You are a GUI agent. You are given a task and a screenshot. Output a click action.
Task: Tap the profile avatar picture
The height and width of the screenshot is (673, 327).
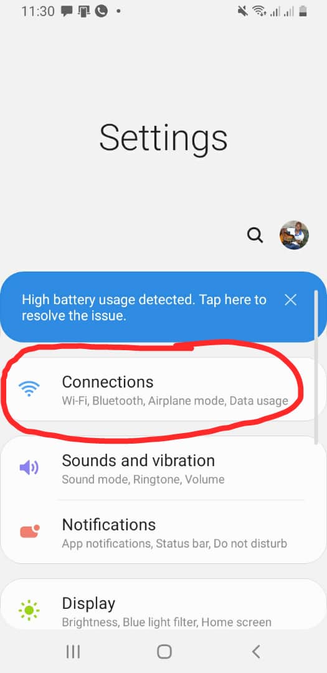click(x=295, y=235)
